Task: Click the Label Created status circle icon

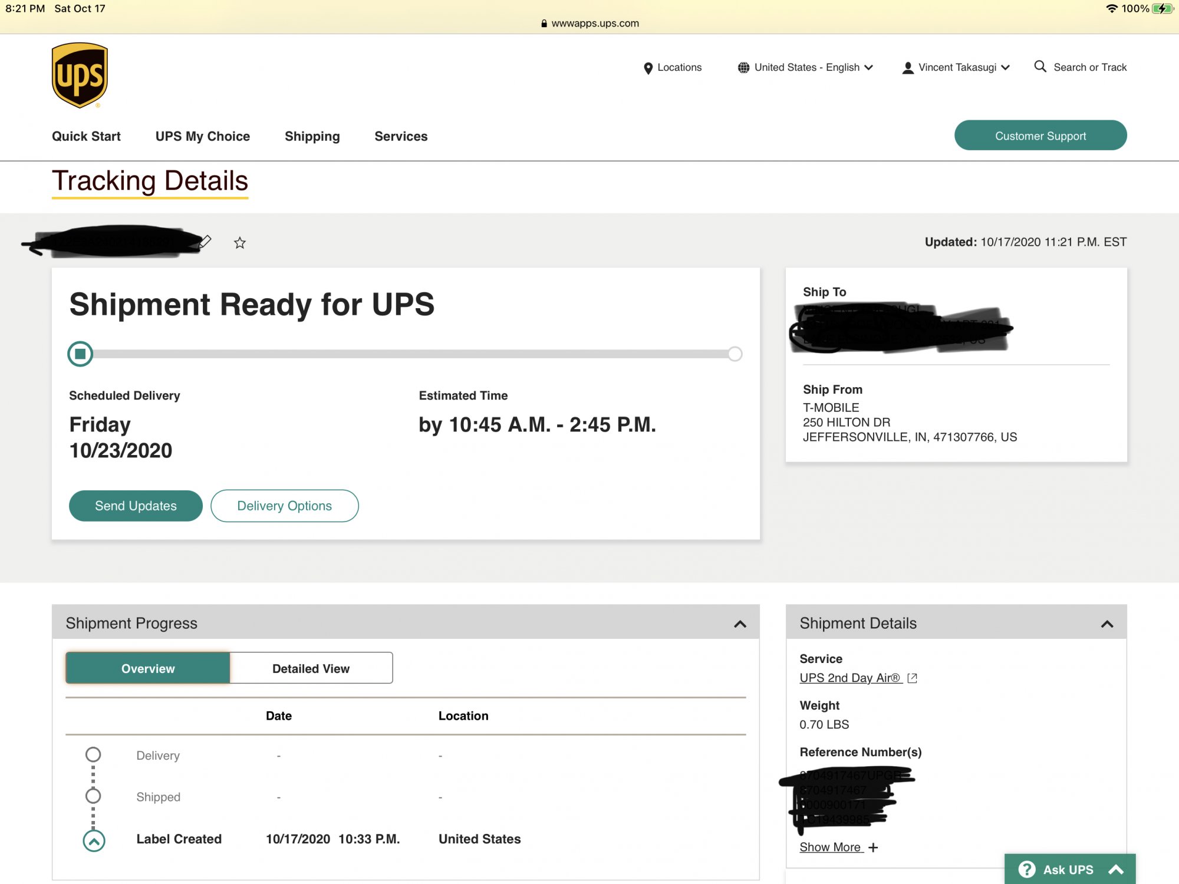Action: pyautogui.click(x=94, y=840)
